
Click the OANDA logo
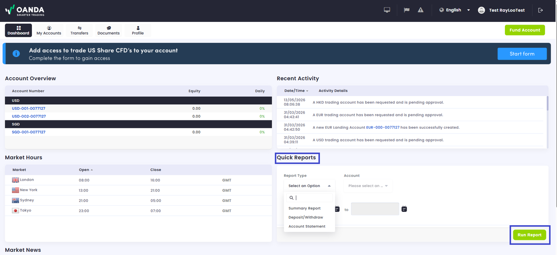coord(25,10)
